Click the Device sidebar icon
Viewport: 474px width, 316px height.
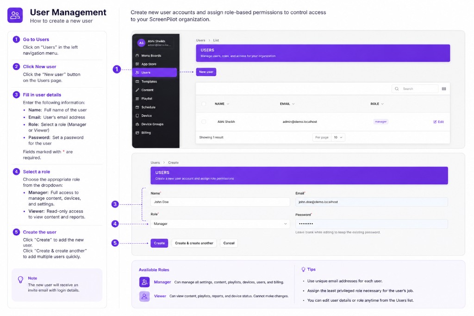point(137,116)
